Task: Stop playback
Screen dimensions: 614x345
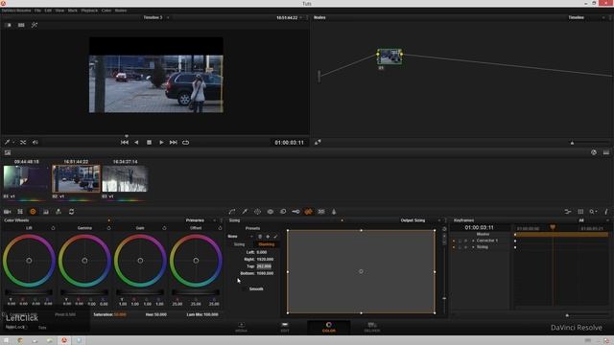Action: coord(149,143)
